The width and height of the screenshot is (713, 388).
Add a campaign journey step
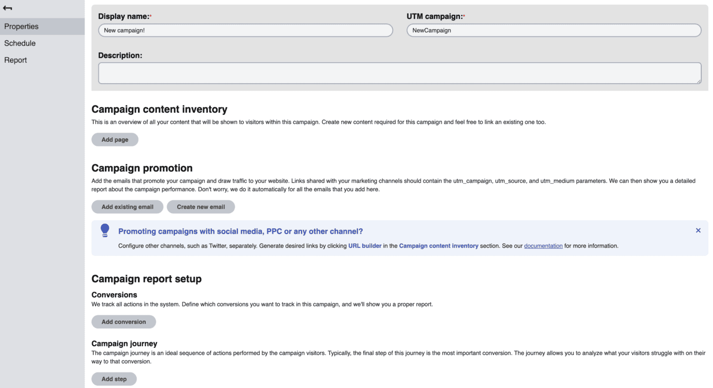pyautogui.click(x=114, y=379)
